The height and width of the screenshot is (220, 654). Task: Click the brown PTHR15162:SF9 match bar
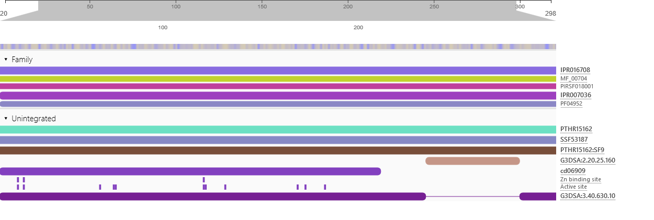277,150
